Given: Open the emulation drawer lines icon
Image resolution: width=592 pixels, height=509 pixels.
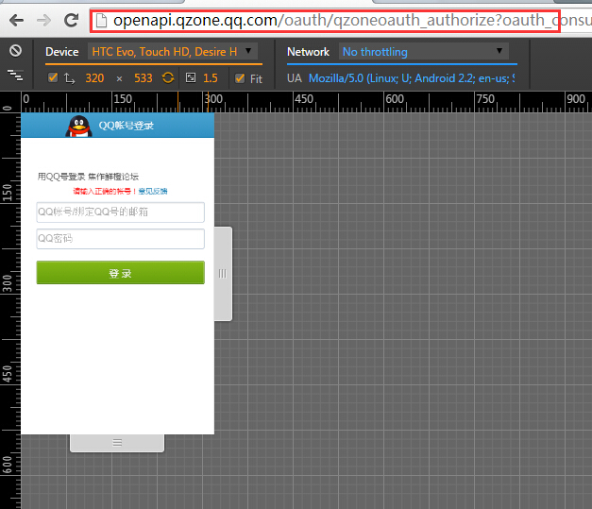Looking at the screenshot, I should click(15, 76).
